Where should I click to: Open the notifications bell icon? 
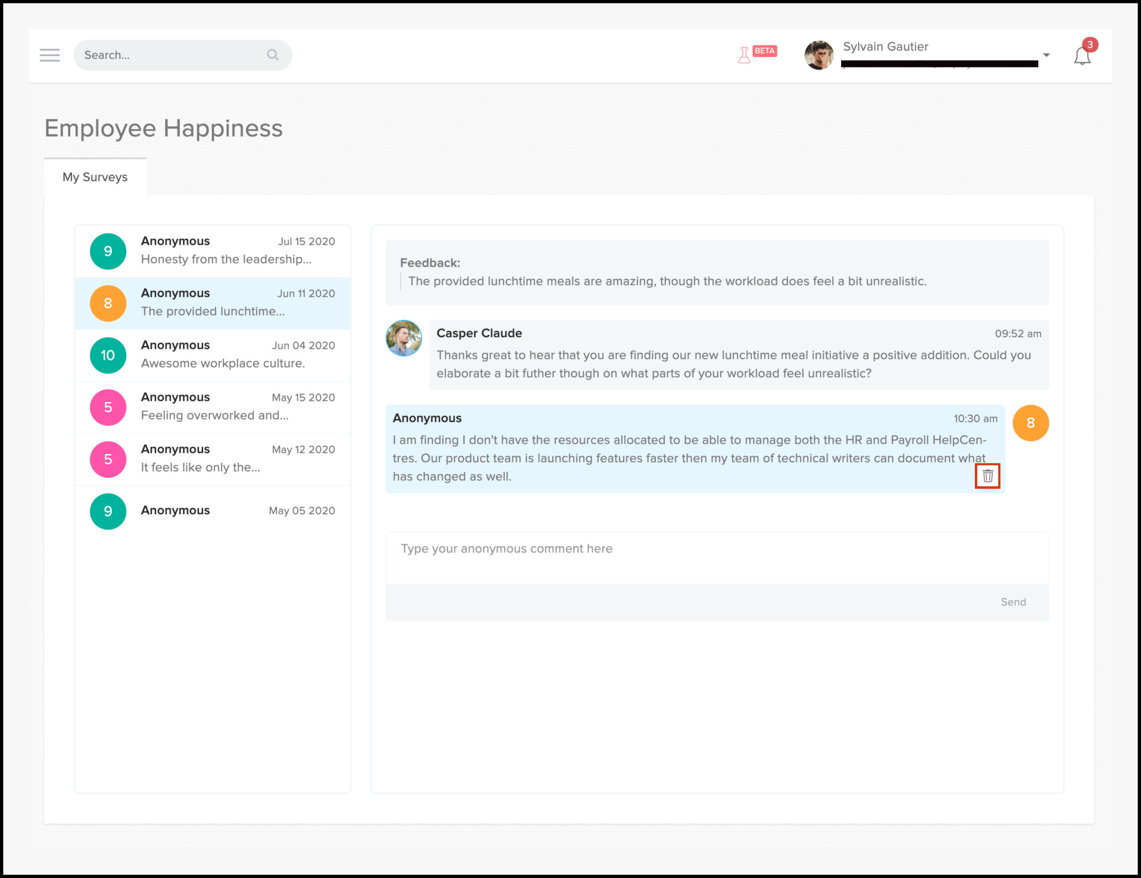tap(1082, 56)
